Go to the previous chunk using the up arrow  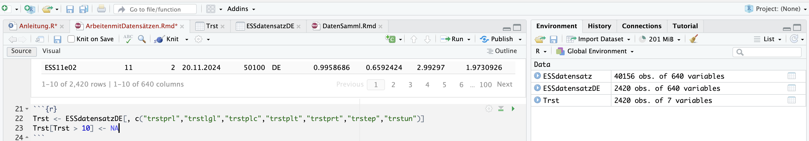414,39
